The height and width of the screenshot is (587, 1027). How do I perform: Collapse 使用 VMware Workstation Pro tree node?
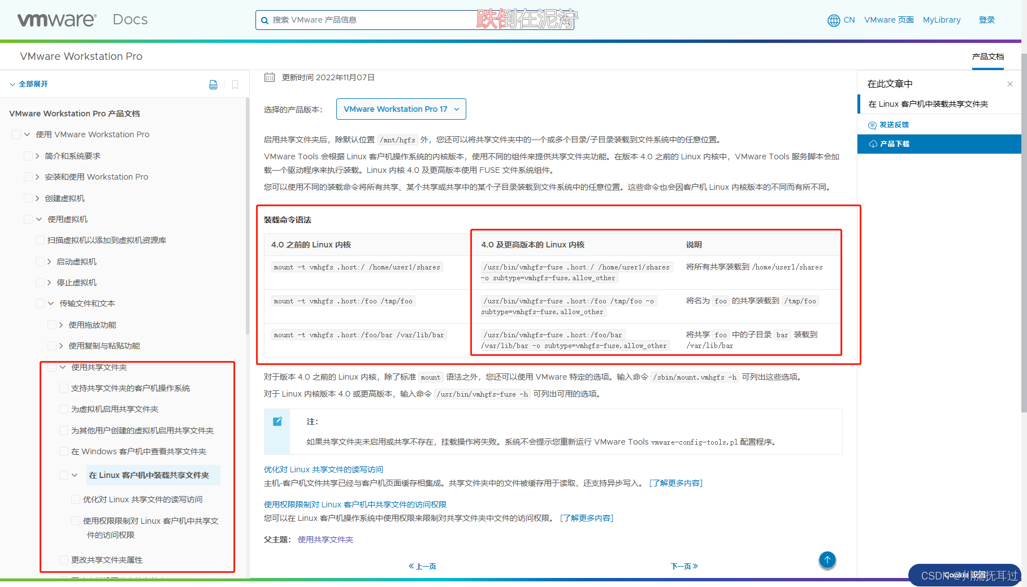coord(27,134)
